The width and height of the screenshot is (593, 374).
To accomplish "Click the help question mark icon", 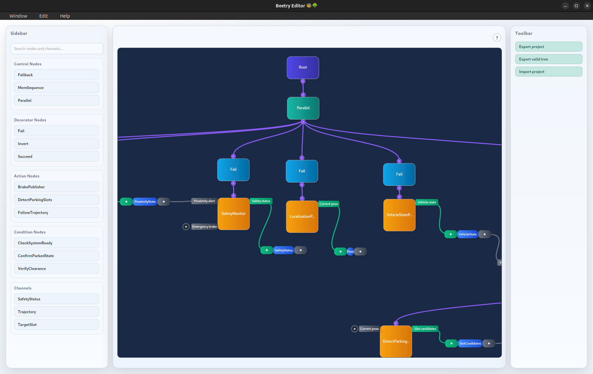I will tap(497, 38).
